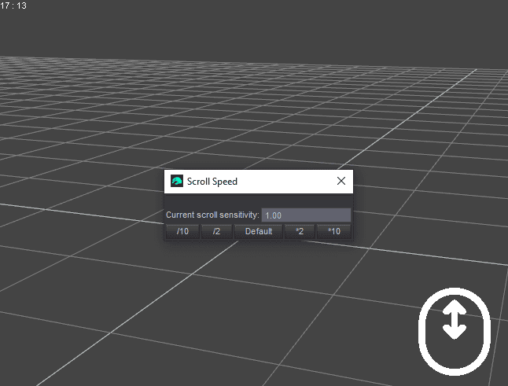Close the Scroll Speed dialog
Image resolution: width=508 pixels, height=386 pixels.
coord(341,181)
